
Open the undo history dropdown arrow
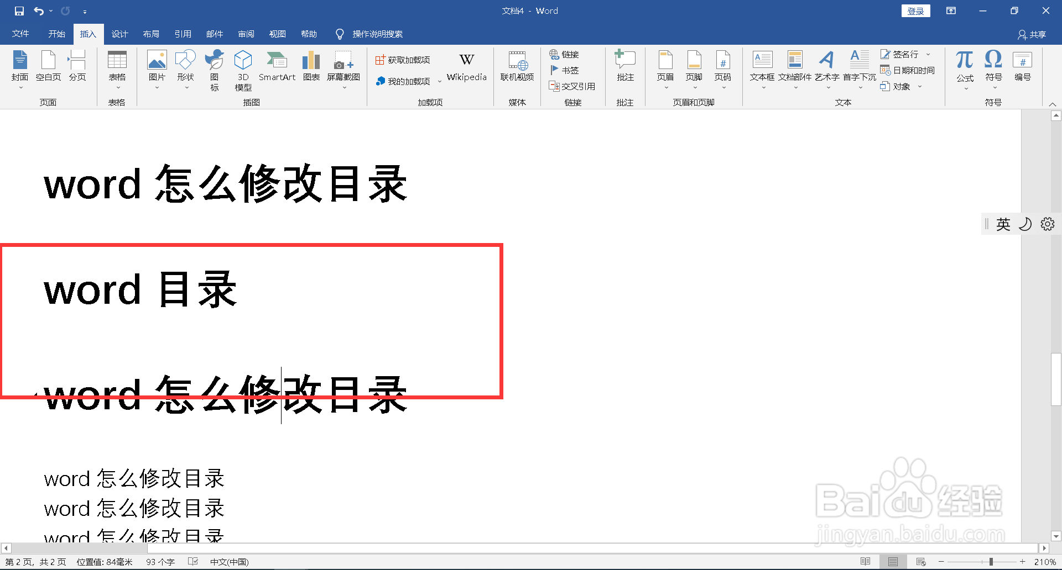[x=51, y=10]
